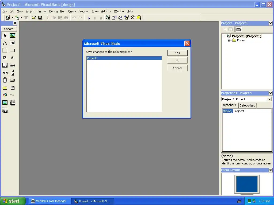This screenshot has width=274, height=205.
Task: Select the Label control tool
Action: point(5,43)
